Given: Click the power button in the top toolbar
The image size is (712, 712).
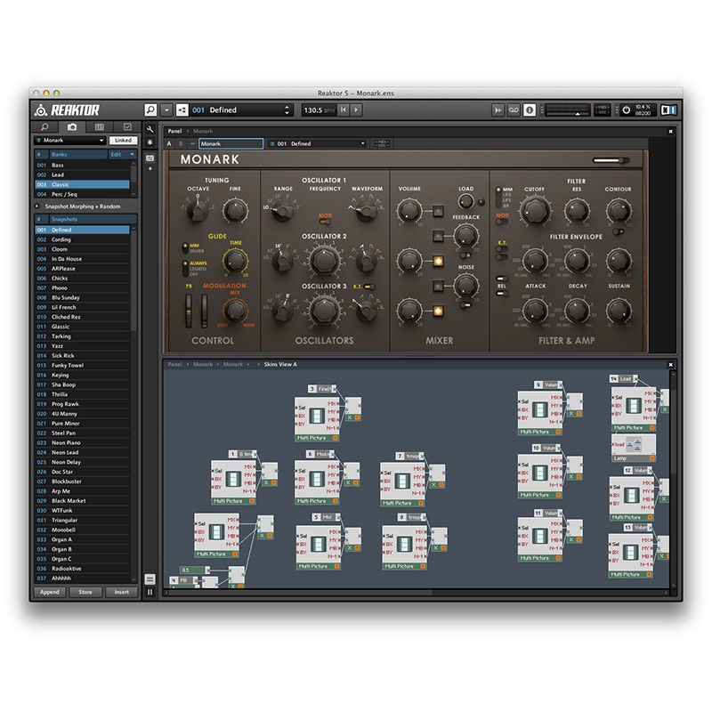Looking at the screenshot, I should point(626,110).
